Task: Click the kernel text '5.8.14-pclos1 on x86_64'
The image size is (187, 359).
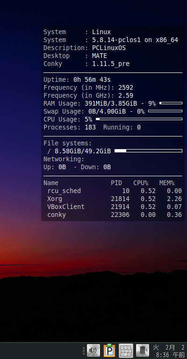Action: click(135, 40)
